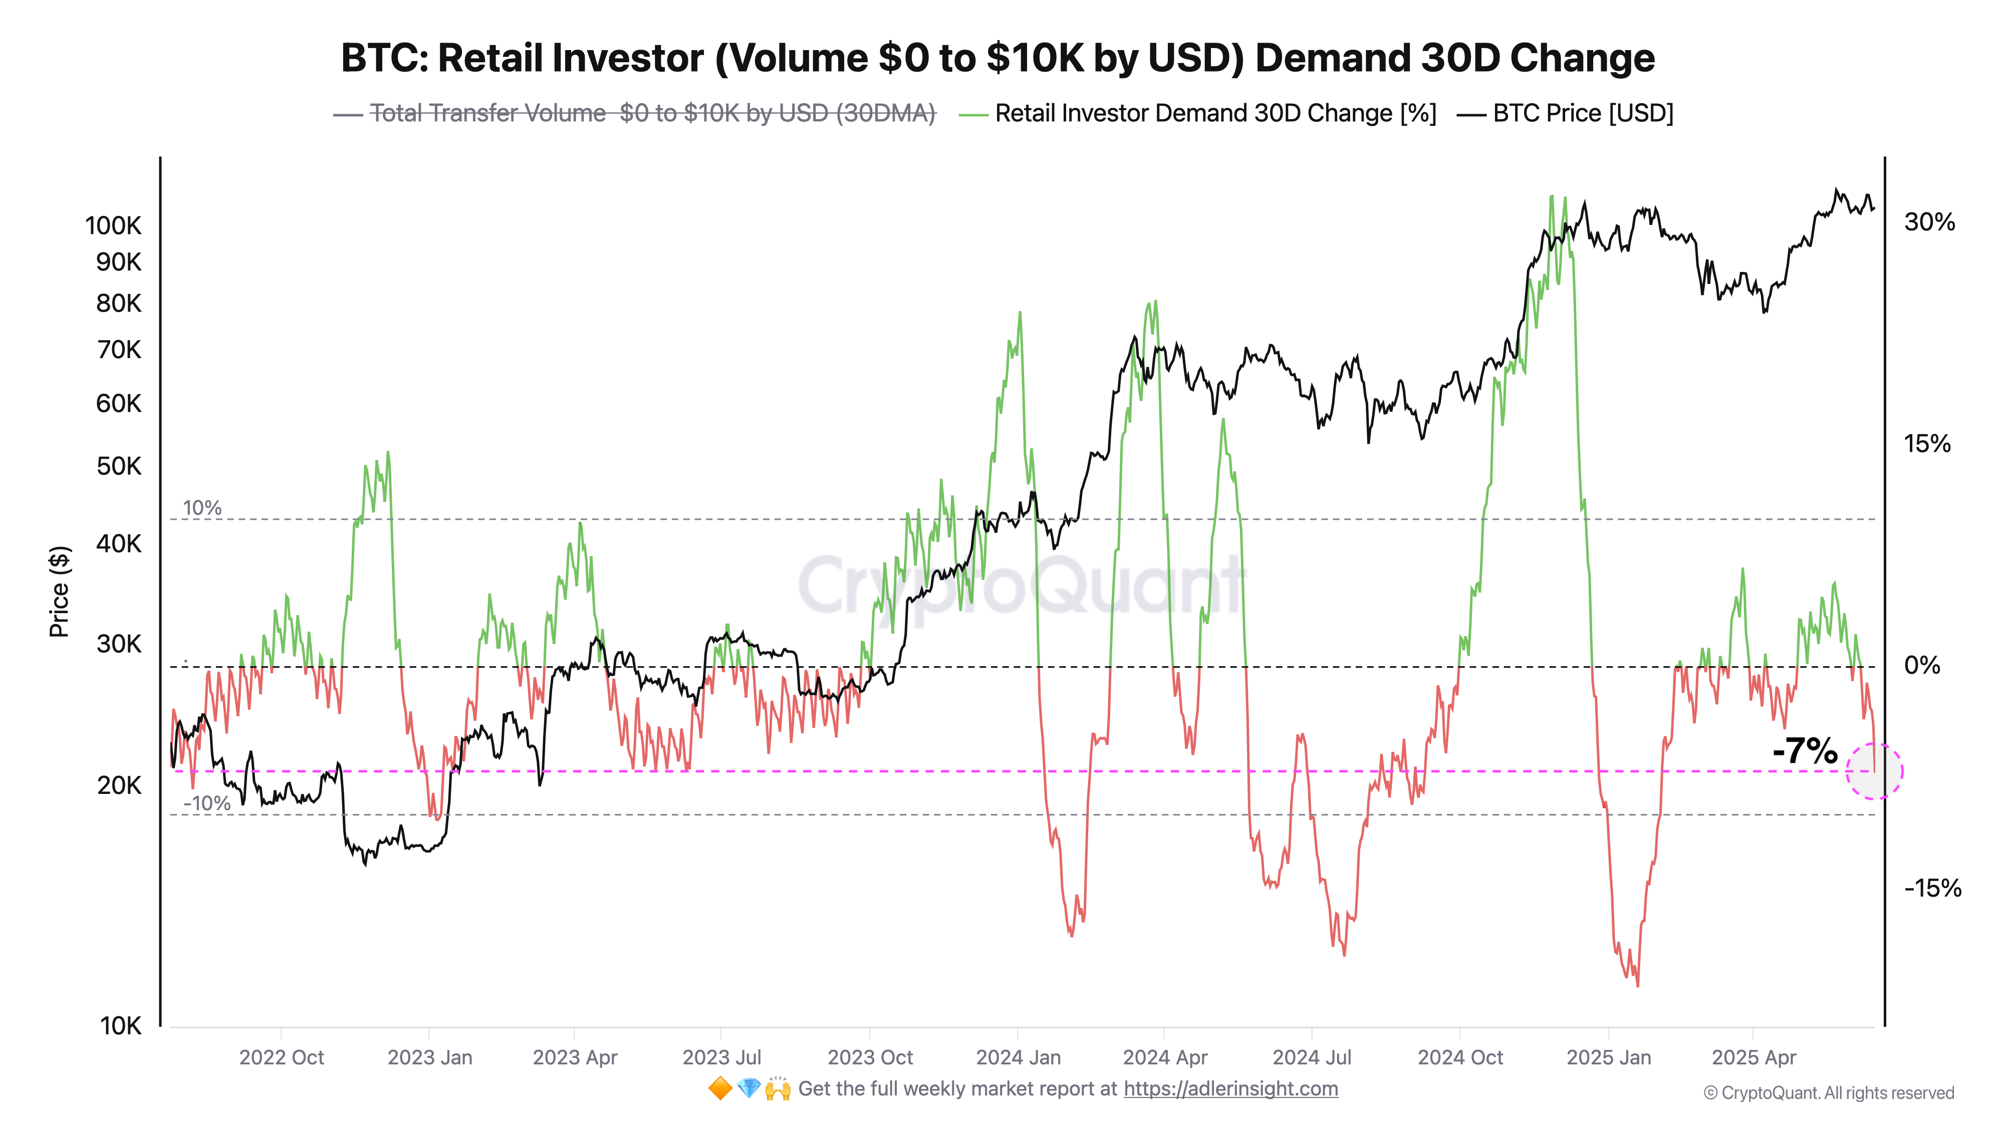Image resolution: width=2004 pixels, height=1127 pixels.
Task: Click the orange diamond emoji icon
Action: coord(720,1088)
